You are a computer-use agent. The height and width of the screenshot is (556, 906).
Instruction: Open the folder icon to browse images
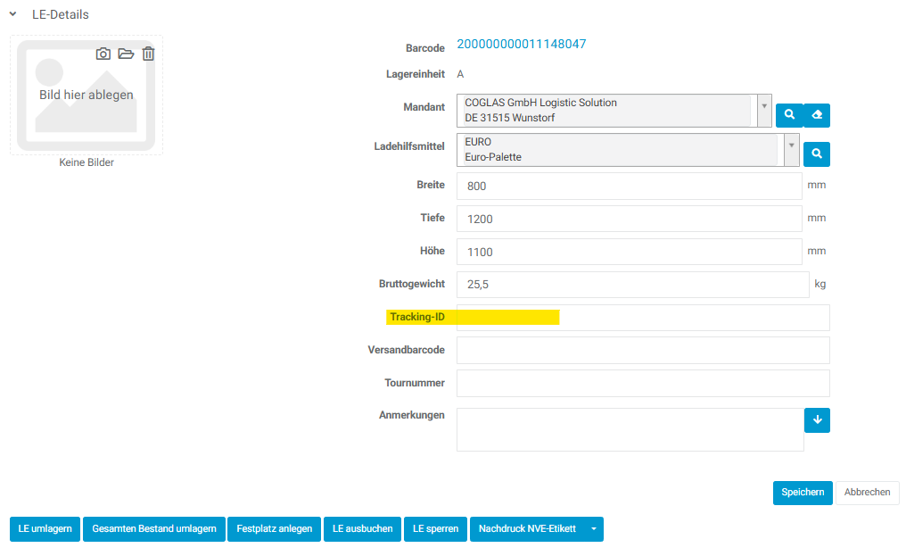point(126,54)
